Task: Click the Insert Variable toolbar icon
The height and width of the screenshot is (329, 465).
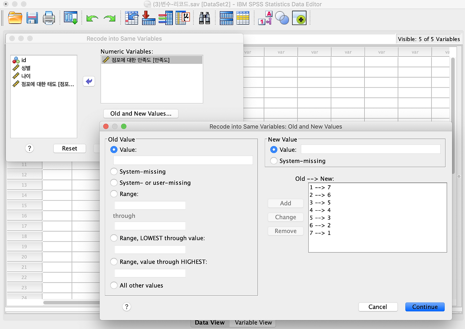Action: 243,18
